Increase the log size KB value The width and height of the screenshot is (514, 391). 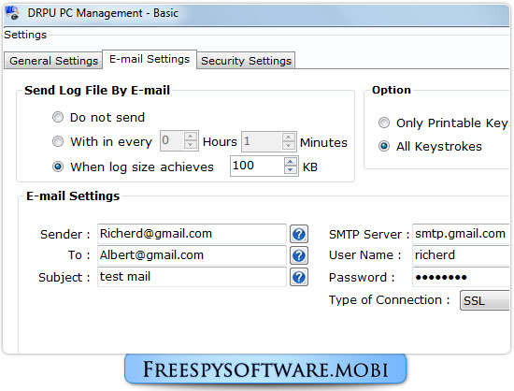coord(290,162)
